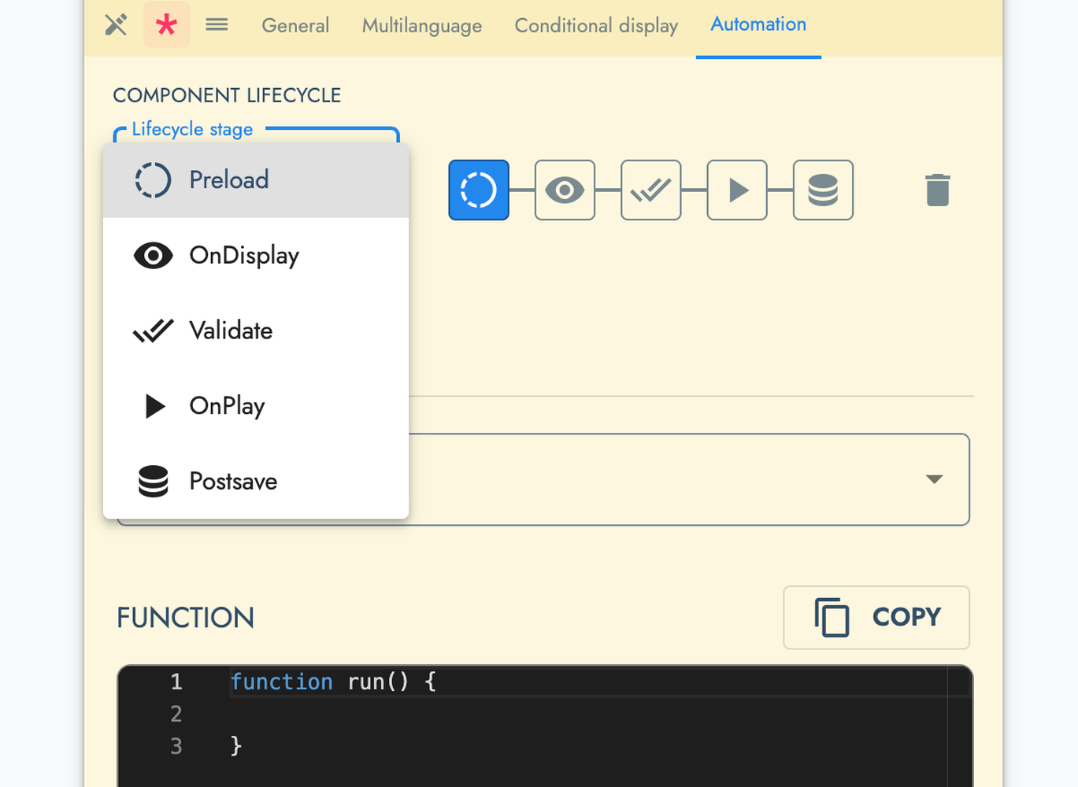Viewport: 1078px width, 787px height.
Task: Select Postsave lifecycle stage option
Action: click(x=233, y=482)
